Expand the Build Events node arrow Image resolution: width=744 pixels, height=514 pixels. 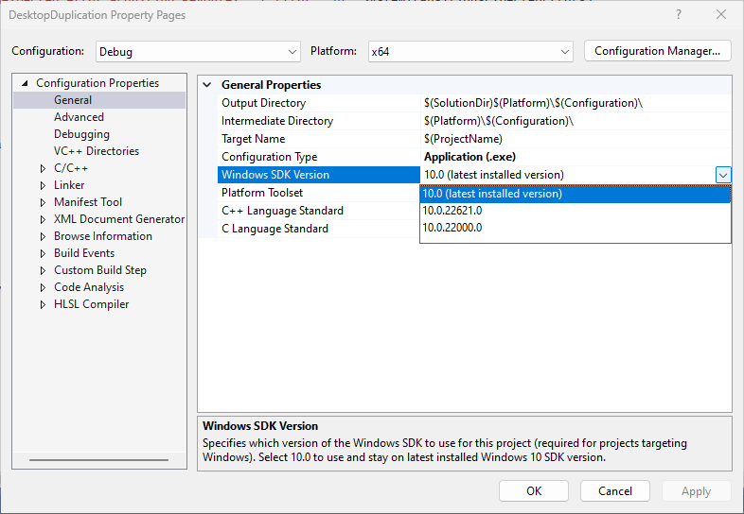tap(43, 253)
